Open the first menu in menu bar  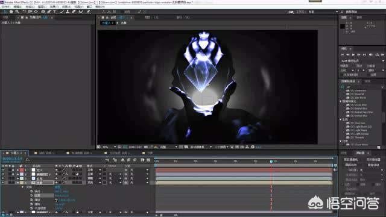[6, 7]
